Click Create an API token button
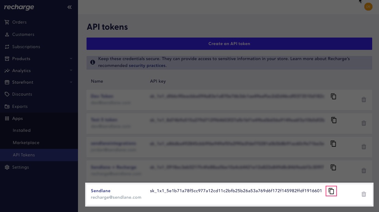The height and width of the screenshot is (212, 379). click(x=229, y=44)
